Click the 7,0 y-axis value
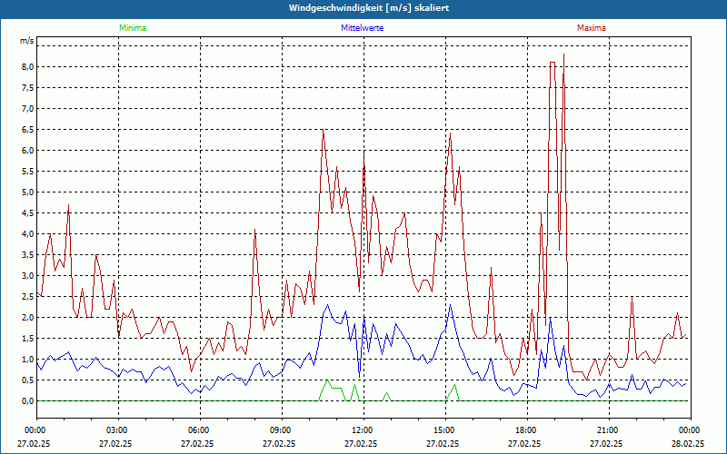 point(28,108)
